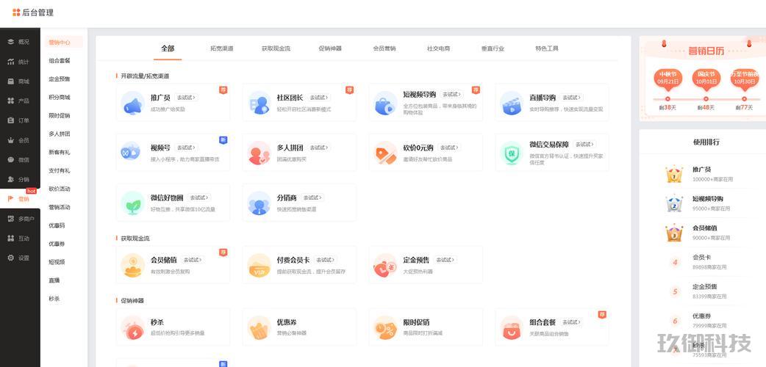
Task: Switch to the 会员营销 tab
Action: (384, 48)
